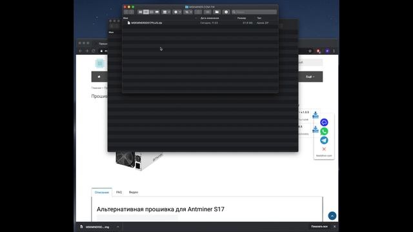This screenshot has height=232, width=413.
Task: Switch to the 'Видео' tab
Action: pos(134,192)
